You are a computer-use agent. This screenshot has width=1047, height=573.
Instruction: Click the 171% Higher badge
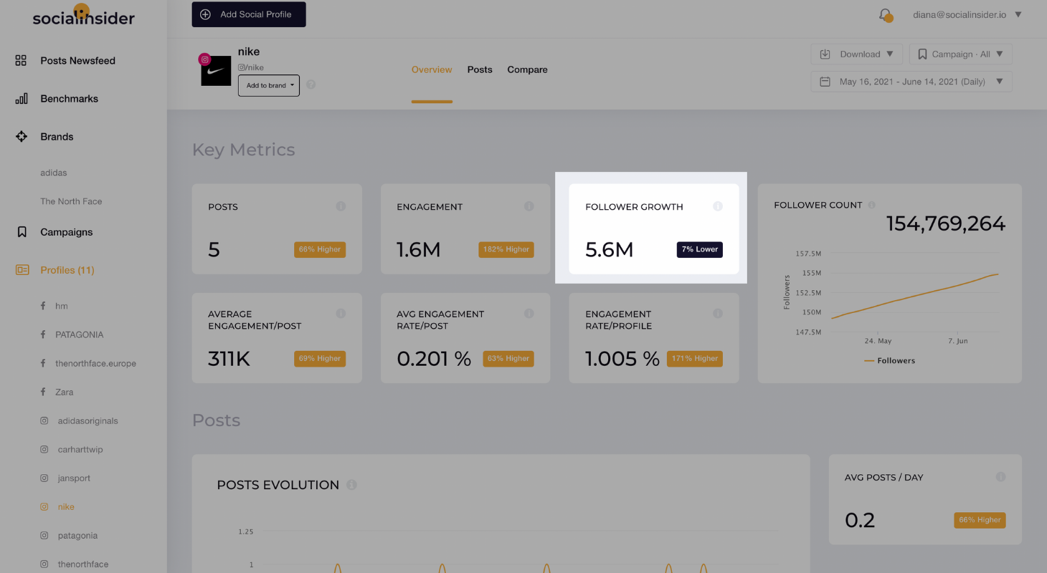pos(694,358)
